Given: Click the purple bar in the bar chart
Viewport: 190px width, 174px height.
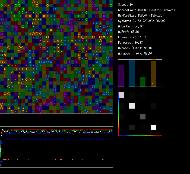Looking at the screenshot, I should (121, 75).
